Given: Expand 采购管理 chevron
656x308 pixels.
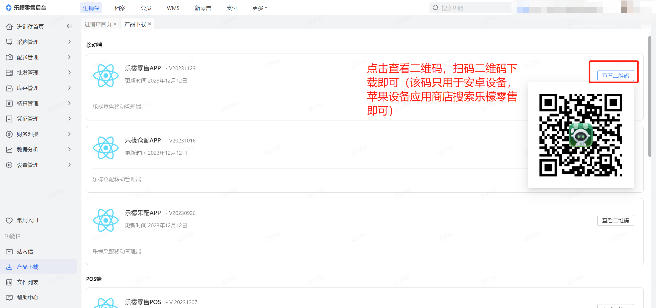Looking at the screenshot, I should 69,42.
